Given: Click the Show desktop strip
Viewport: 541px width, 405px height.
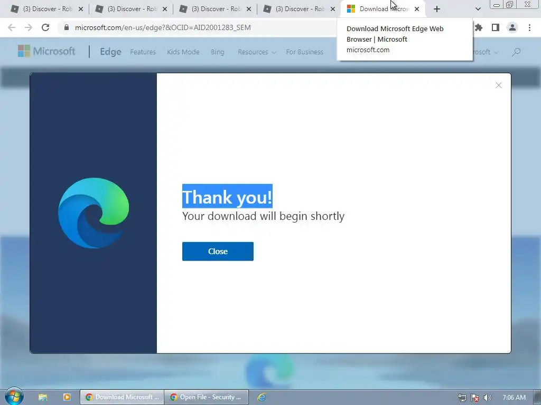Looking at the screenshot, I should pyautogui.click(x=537, y=398).
